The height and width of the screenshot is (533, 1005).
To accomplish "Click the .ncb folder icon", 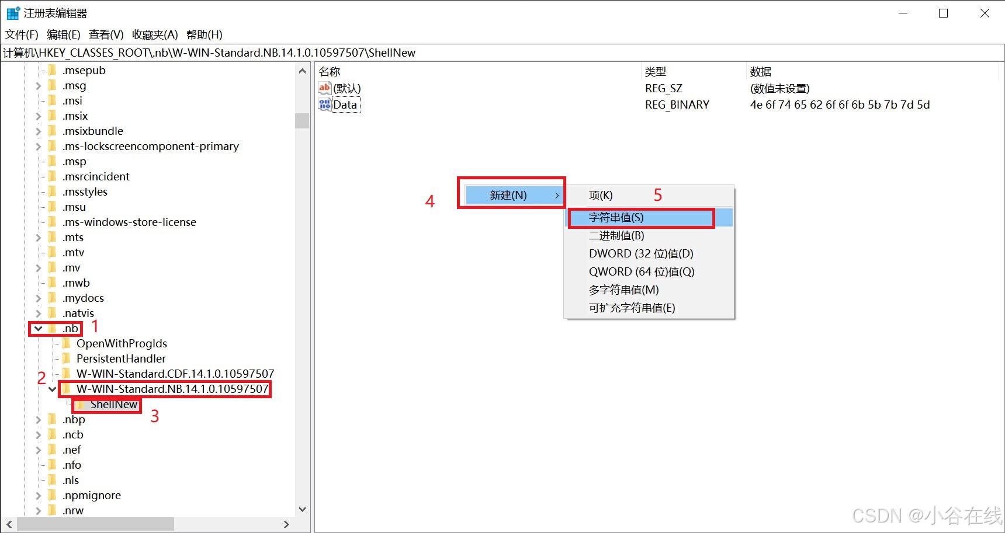I will click(53, 434).
